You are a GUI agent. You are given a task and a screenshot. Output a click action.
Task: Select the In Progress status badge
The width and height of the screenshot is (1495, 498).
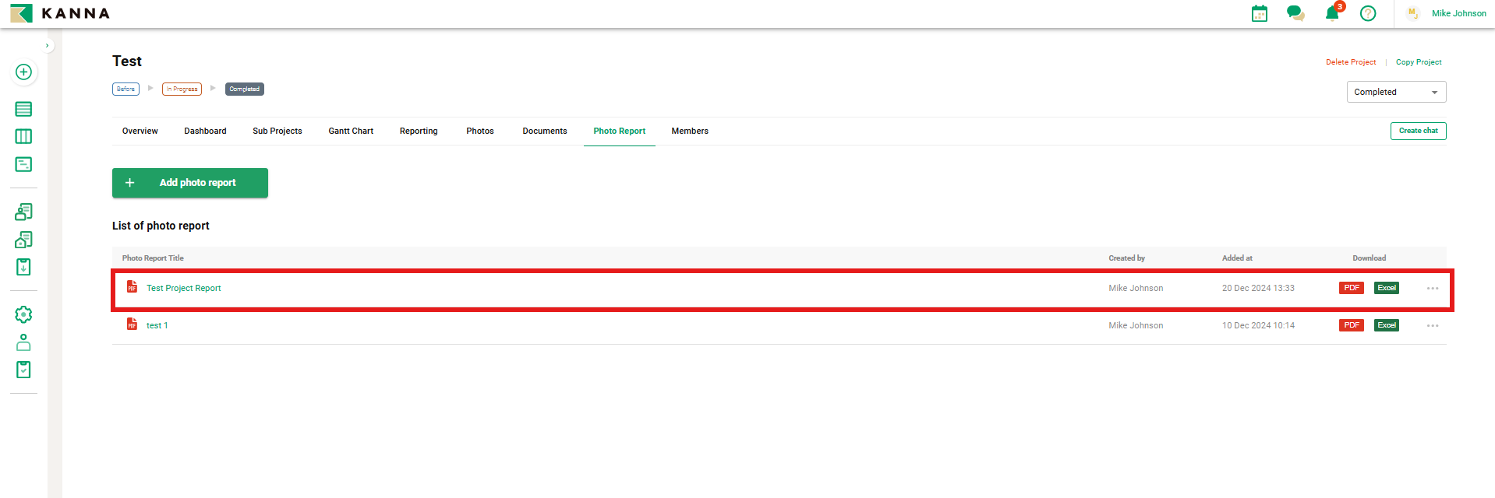pyautogui.click(x=182, y=89)
